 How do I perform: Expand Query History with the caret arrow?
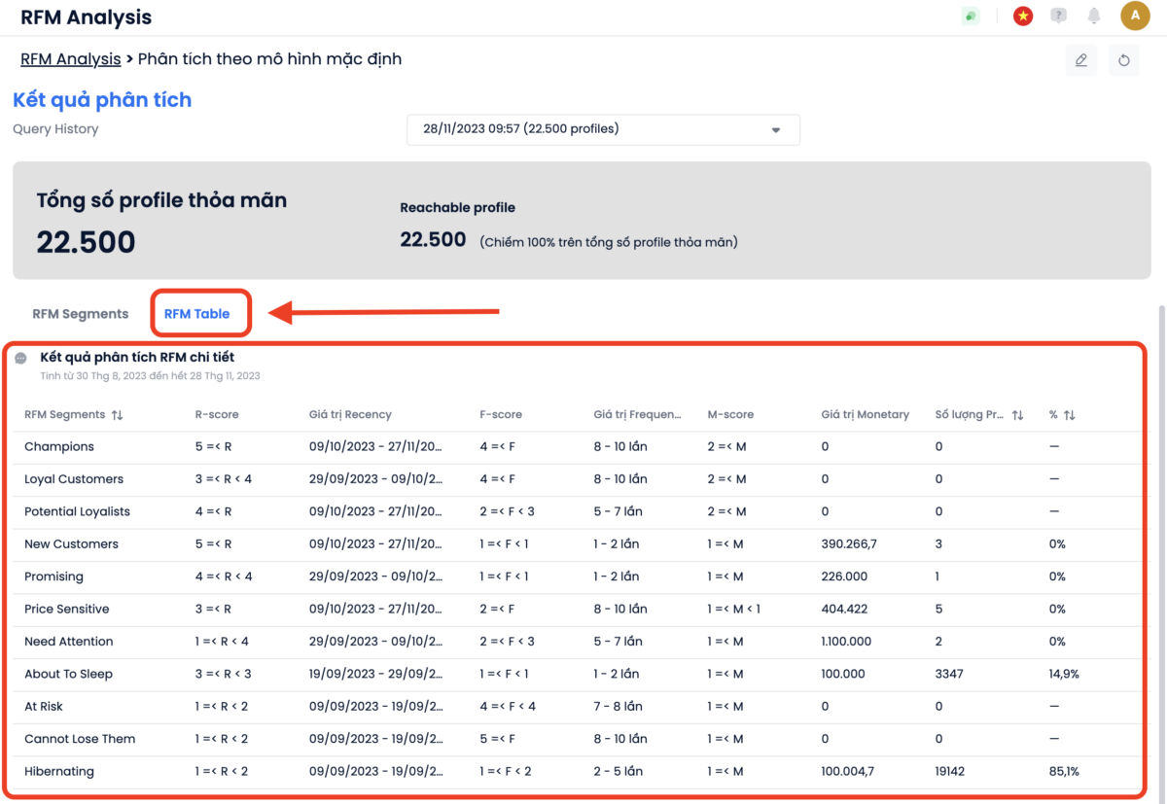[776, 130]
